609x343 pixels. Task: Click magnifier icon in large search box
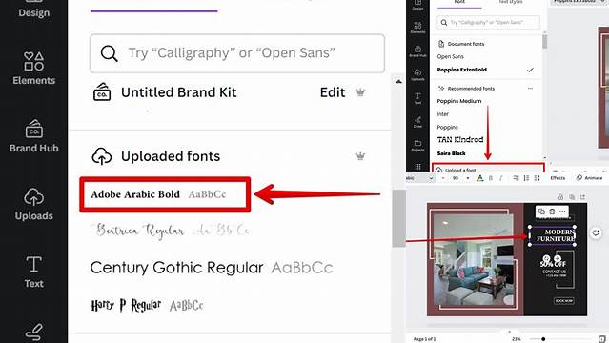click(x=110, y=53)
